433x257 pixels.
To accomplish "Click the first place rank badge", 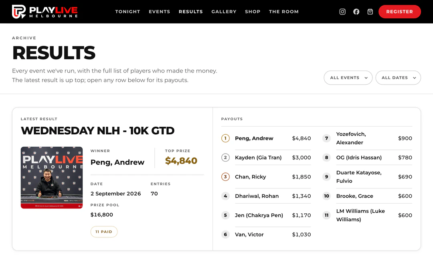I will 225,138.
